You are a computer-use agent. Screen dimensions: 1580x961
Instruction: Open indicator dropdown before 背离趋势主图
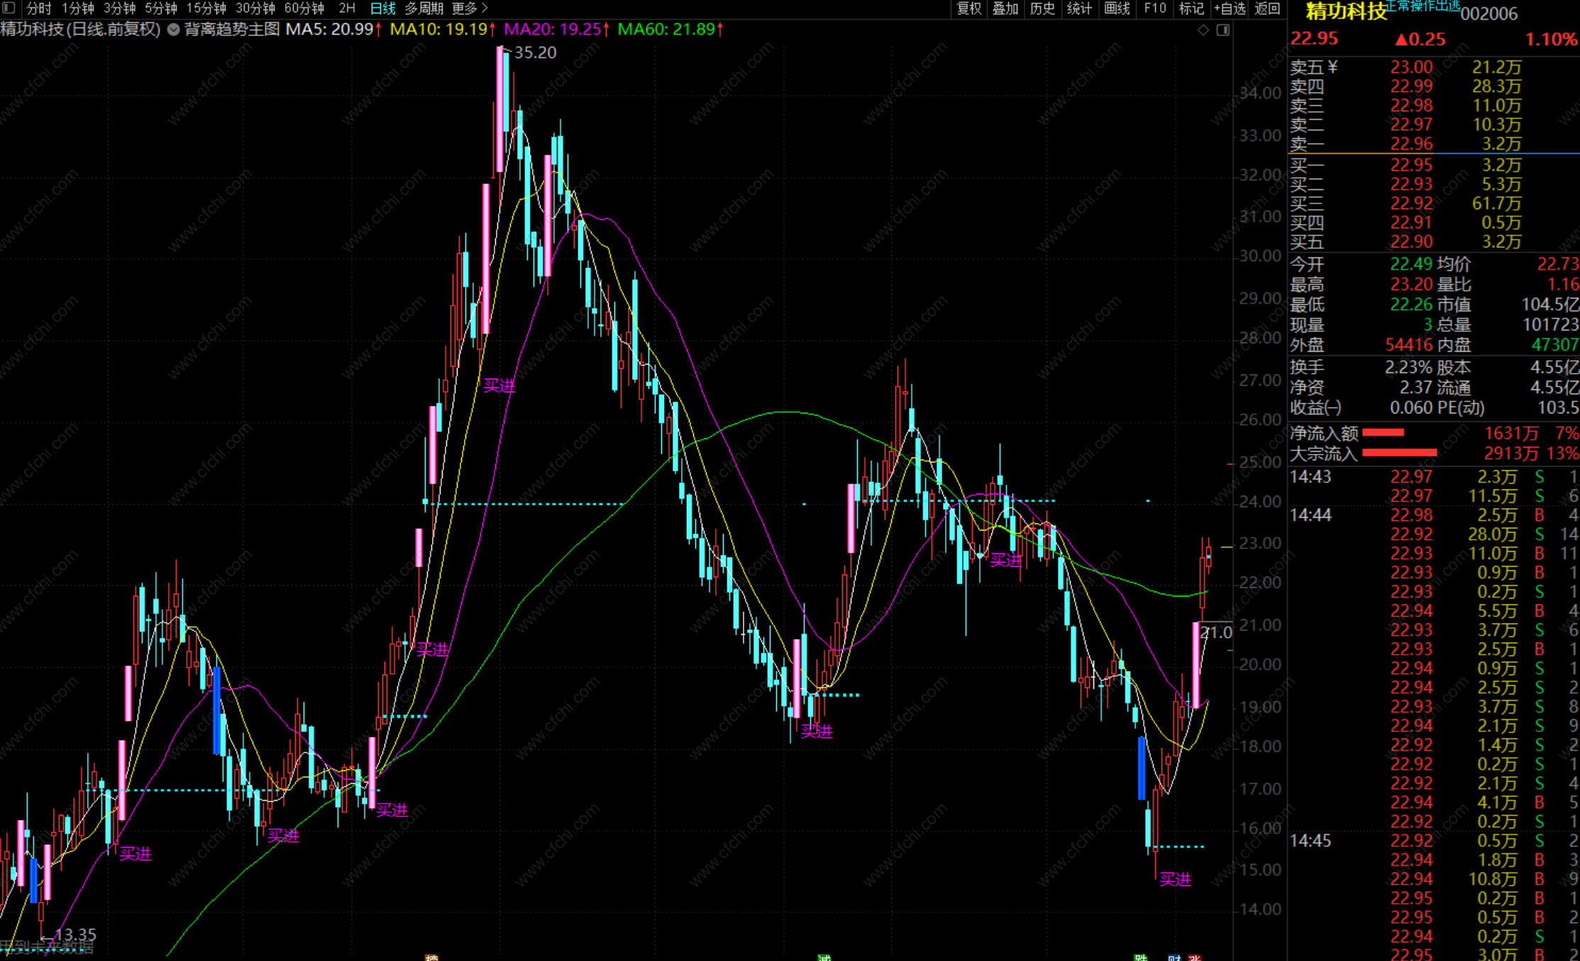pyautogui.click(x=174, y=30)
